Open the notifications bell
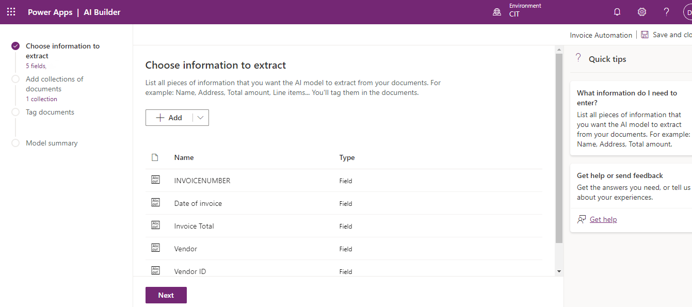The height and width of the screenshot is (307, 692). pos(617,12)
